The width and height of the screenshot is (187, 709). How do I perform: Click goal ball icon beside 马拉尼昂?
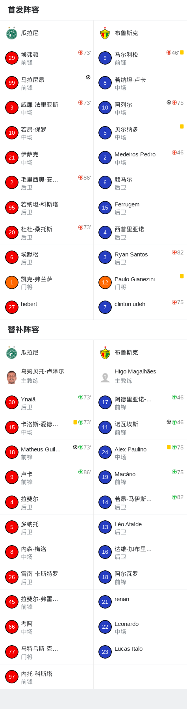pos(88,77)
